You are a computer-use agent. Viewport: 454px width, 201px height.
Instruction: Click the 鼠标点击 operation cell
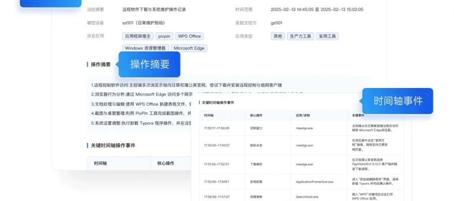(256, 145)
